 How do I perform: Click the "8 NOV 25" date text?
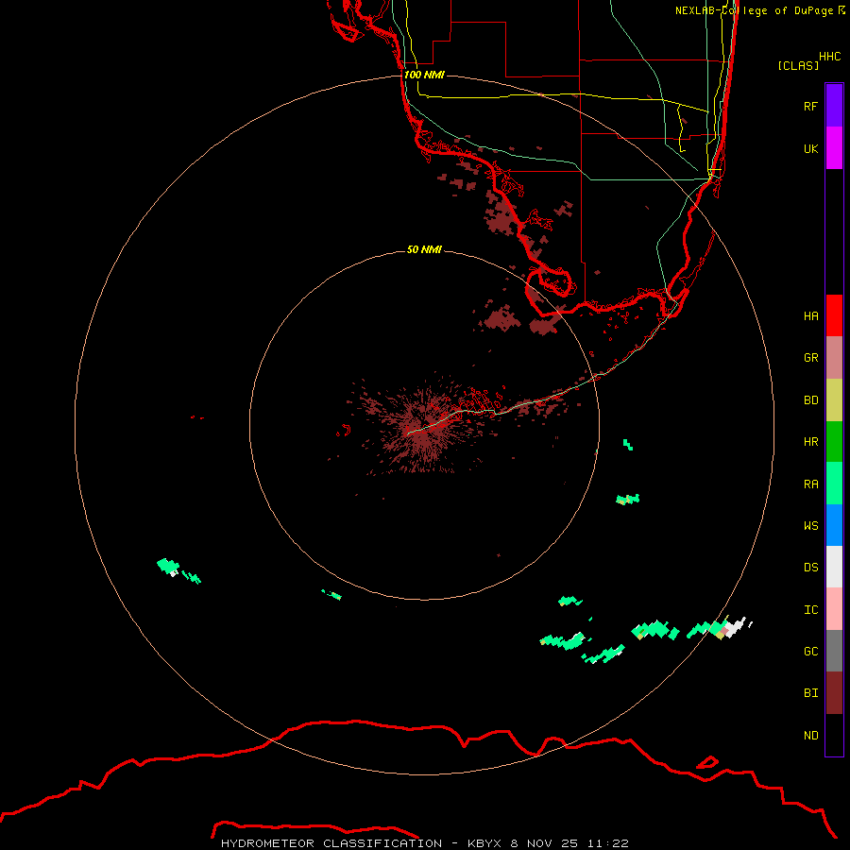point(547,843)
